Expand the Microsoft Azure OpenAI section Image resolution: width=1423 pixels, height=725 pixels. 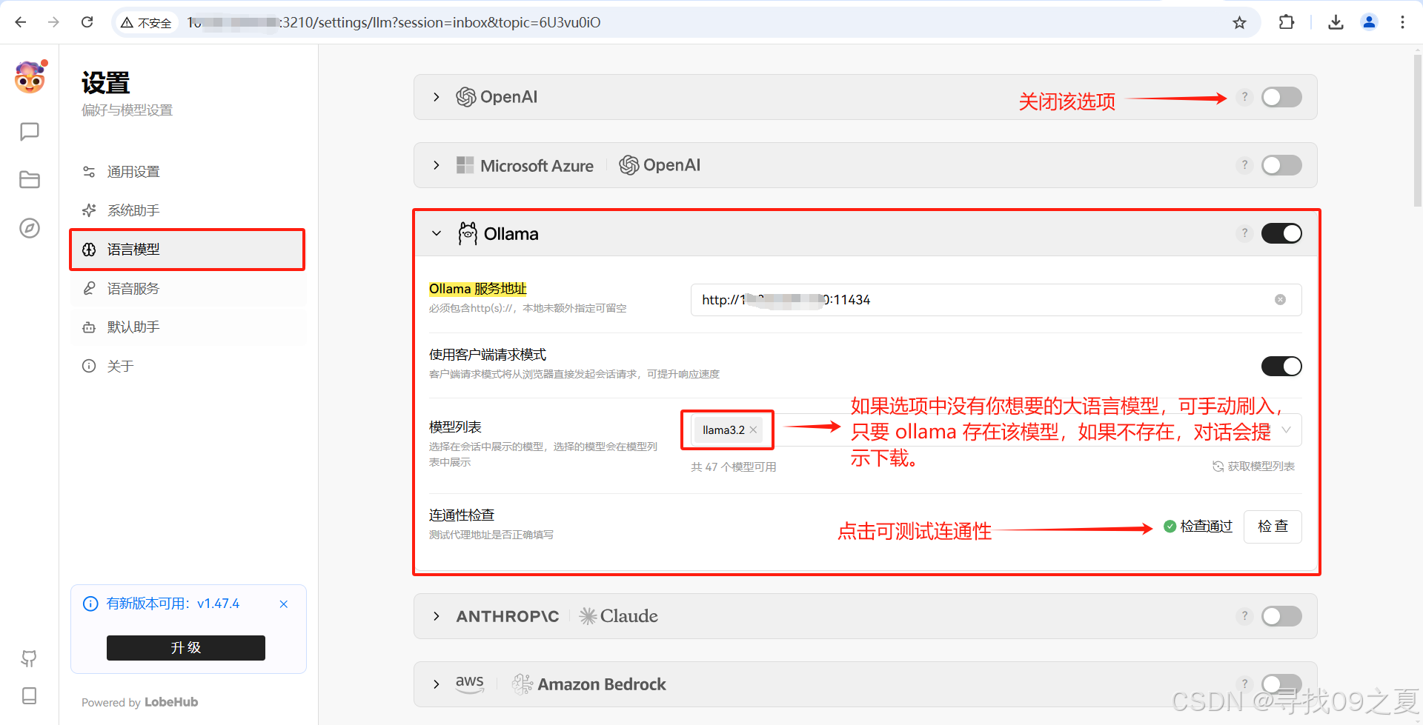(437, 165)
